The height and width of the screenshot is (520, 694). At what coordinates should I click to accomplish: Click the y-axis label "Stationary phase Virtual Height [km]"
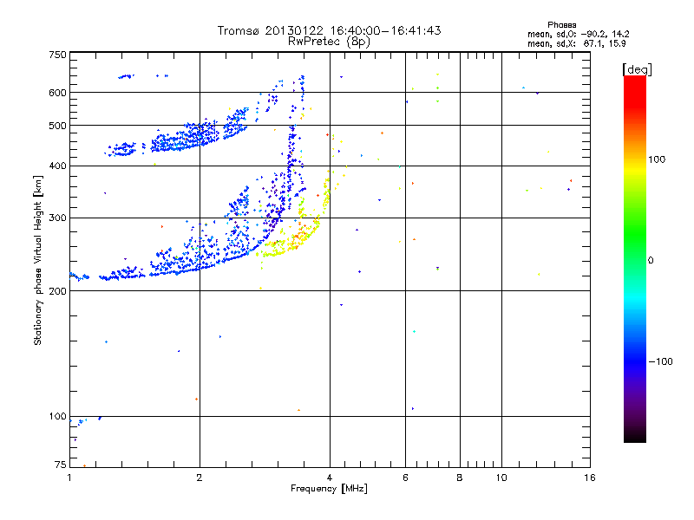pyautogui.click(x=38, y=260)
